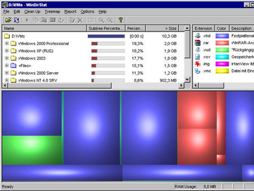Click the .vud undo disk icon
The image size is (254, 191).
coord(198,50)
